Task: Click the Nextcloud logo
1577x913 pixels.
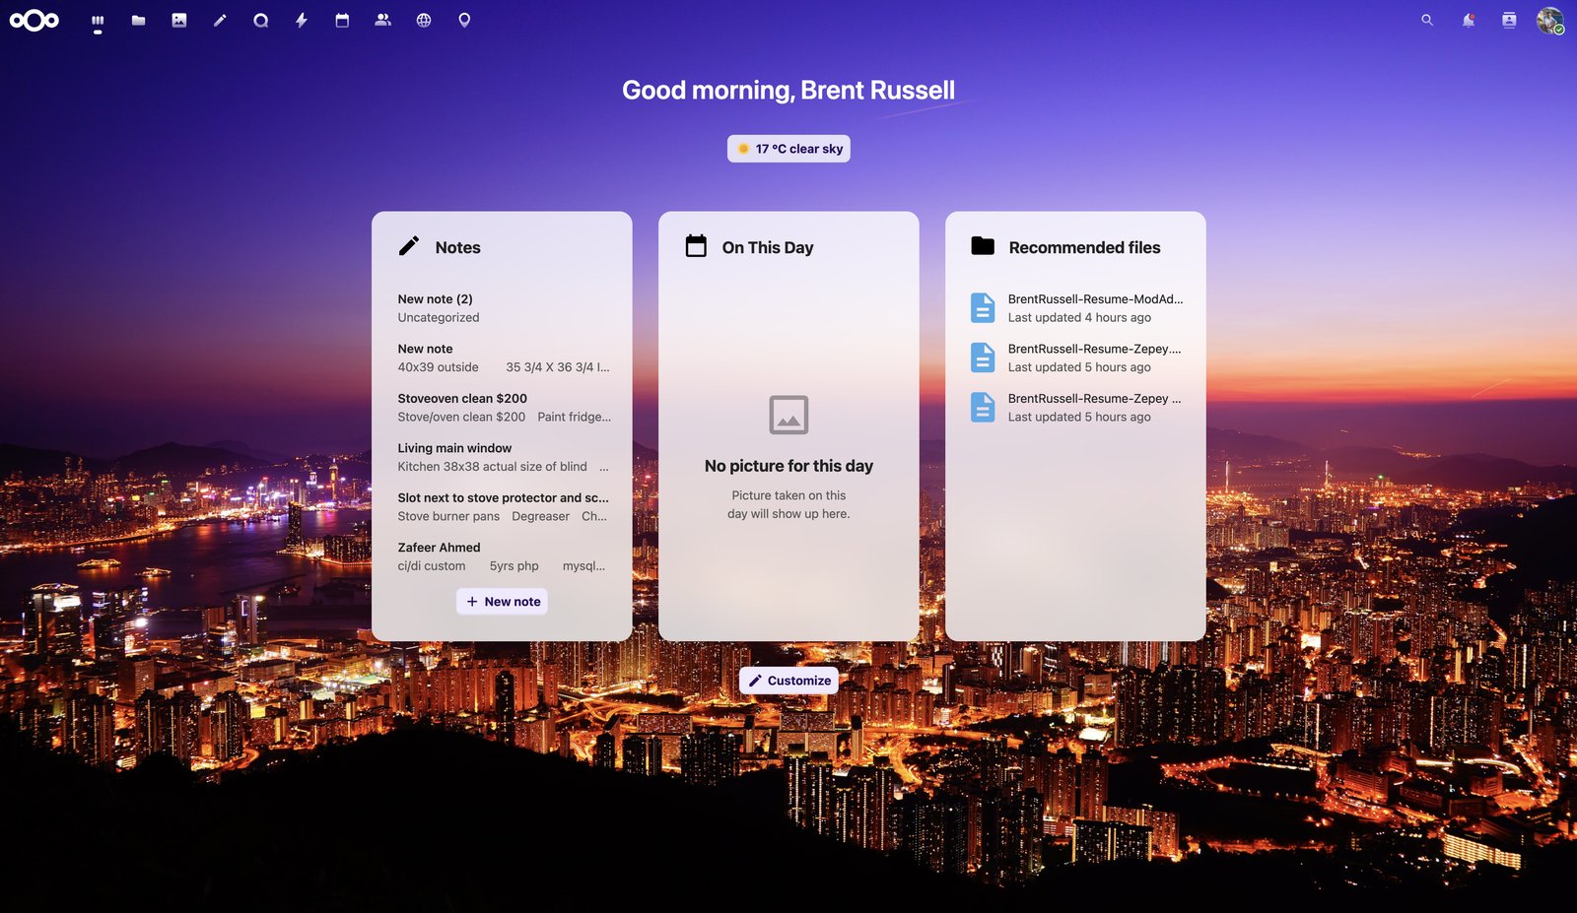Action: [x=34, y=20]
